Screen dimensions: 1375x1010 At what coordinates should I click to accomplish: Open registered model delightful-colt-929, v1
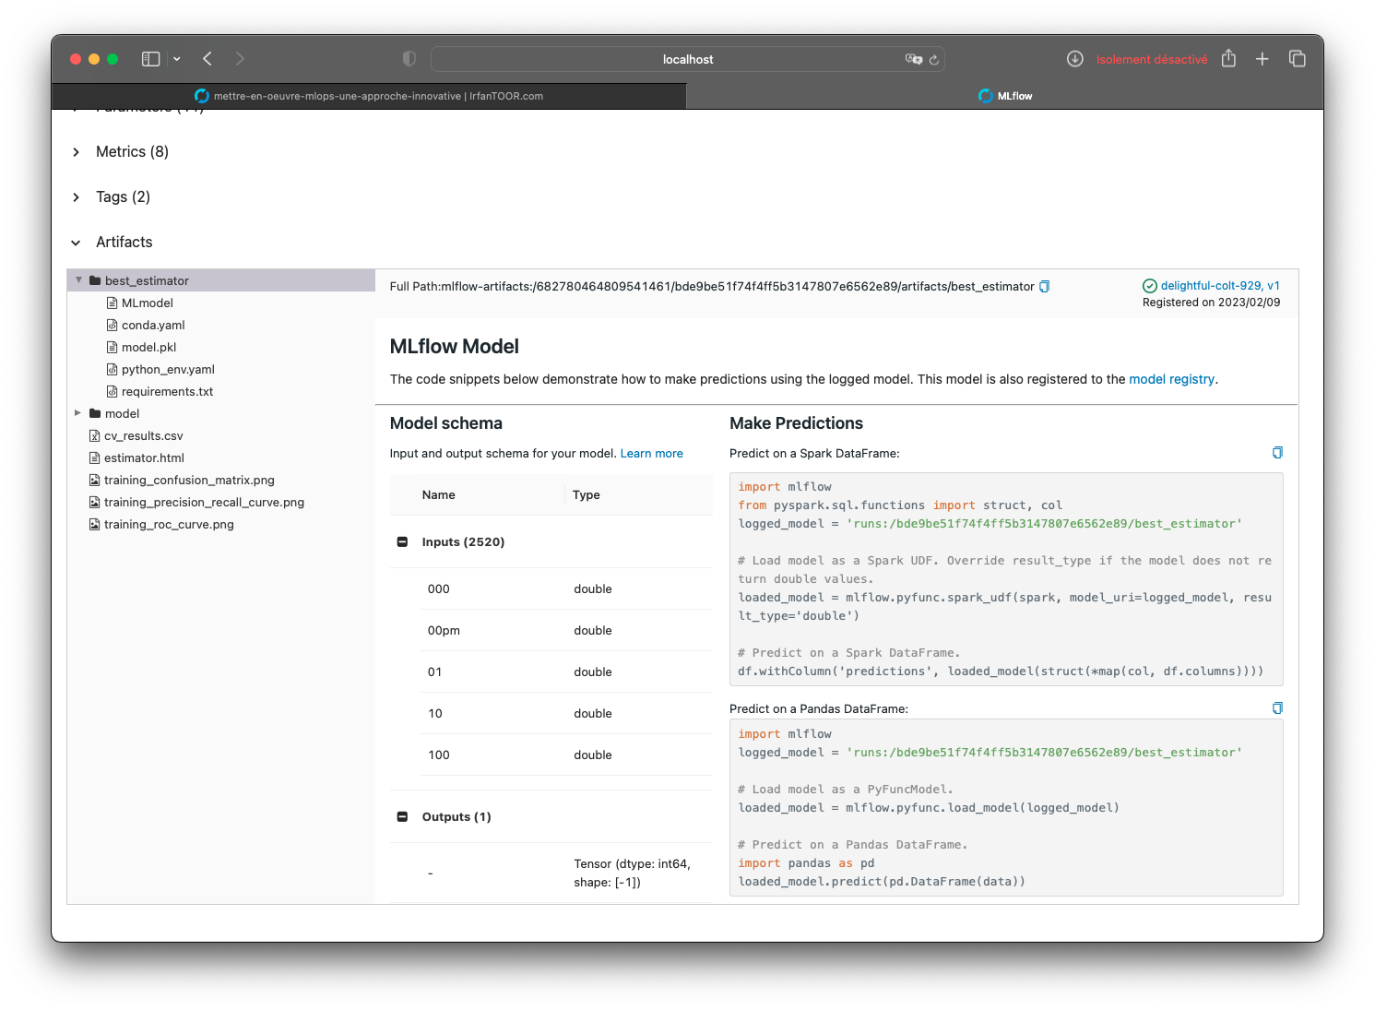click(1220, 286)
